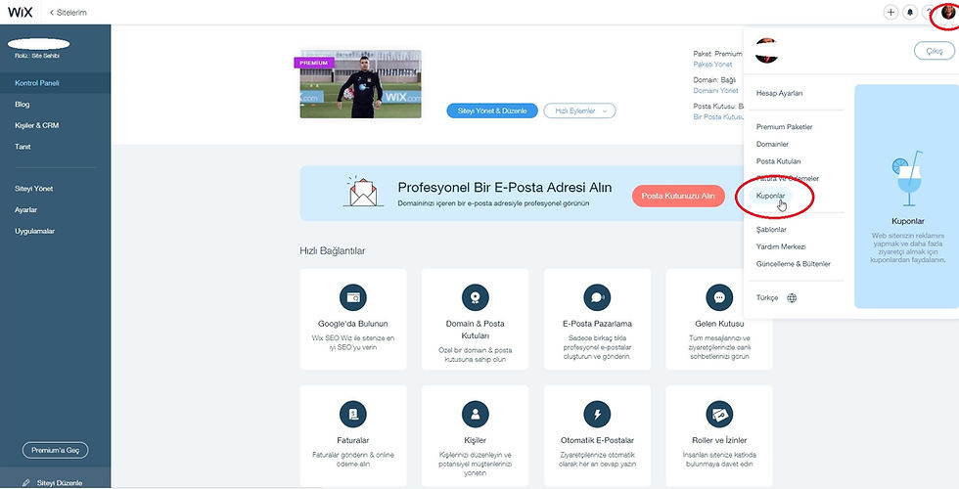
Task: Click Posta Kutunuzu Alın button
Action: click(677, 196)
